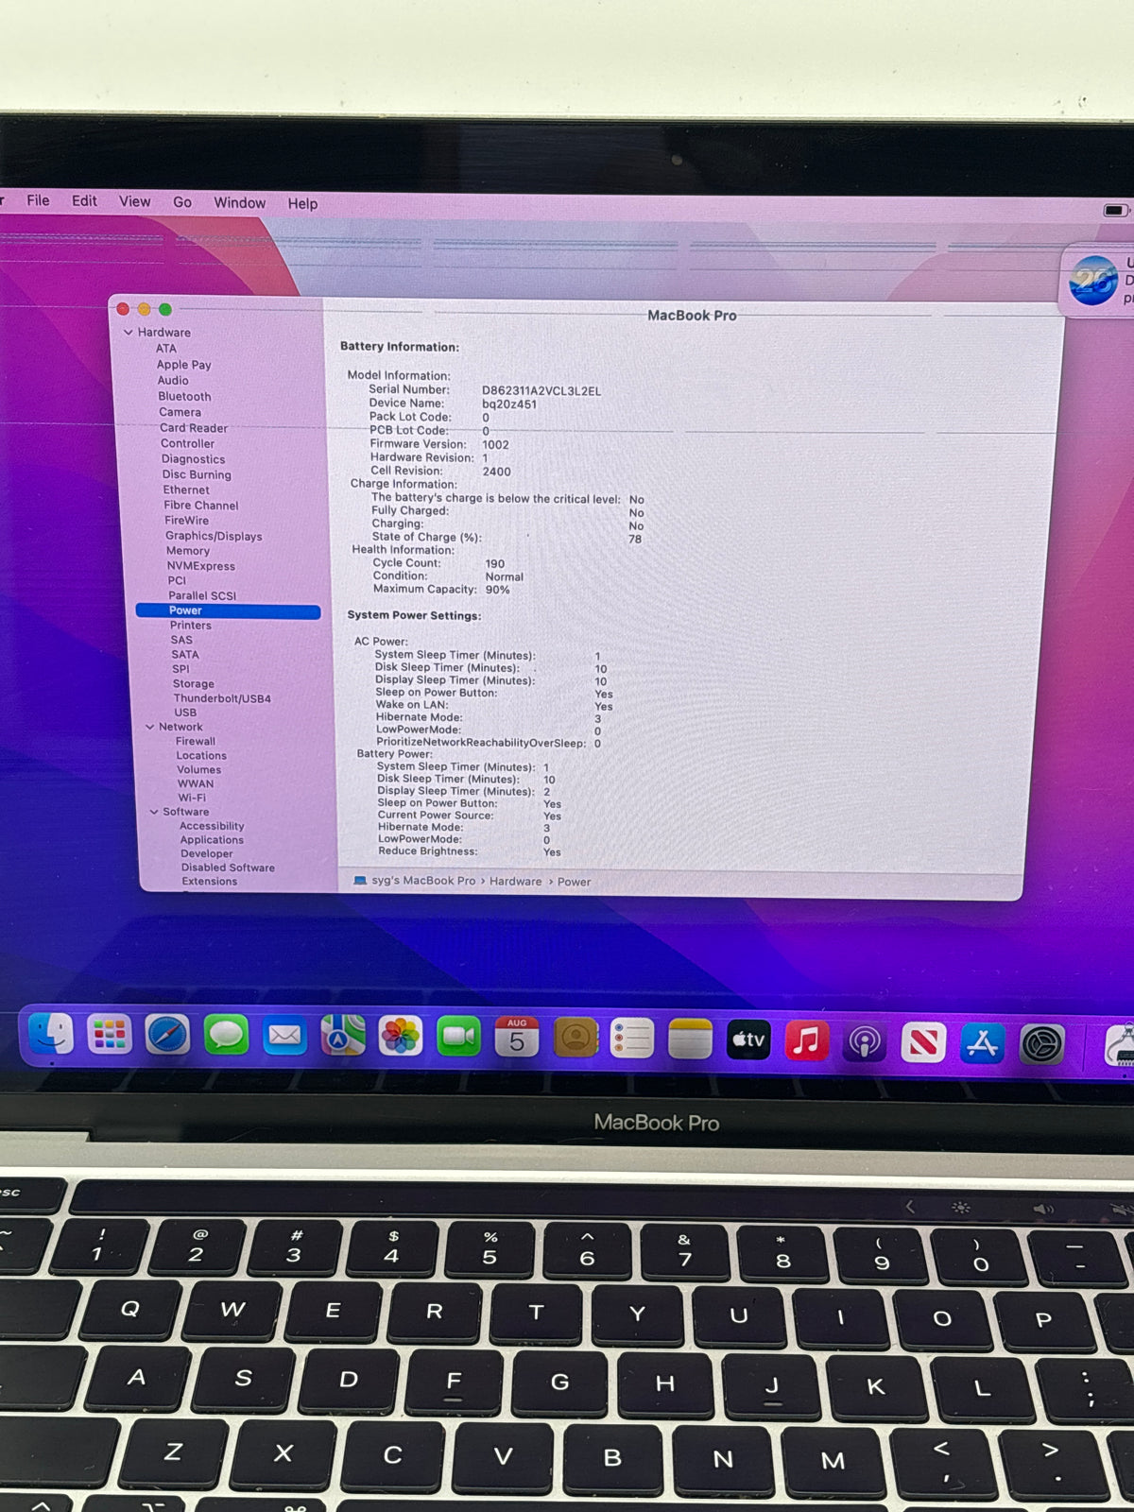
Task: Select Card Reader in the sidebar
Action: (194, 427)
